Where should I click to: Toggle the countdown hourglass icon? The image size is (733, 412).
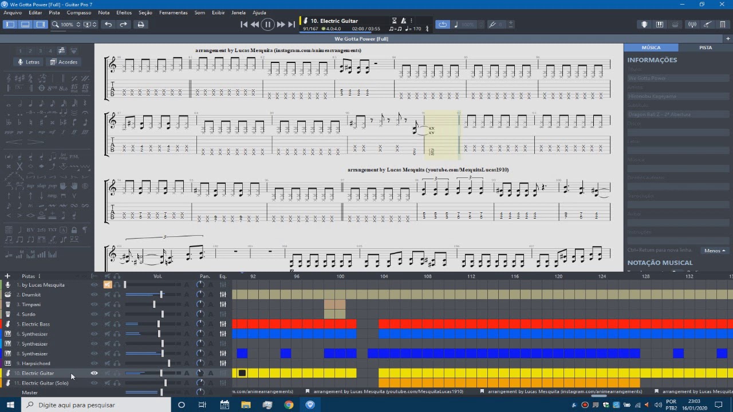394,21
